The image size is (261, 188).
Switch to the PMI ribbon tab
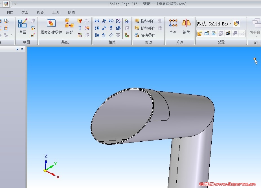pos(10,12)
